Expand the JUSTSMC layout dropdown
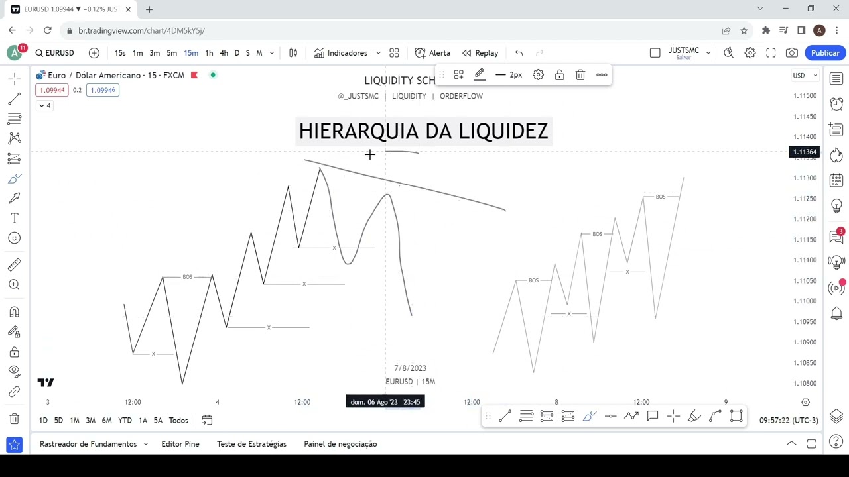The height and width of the screenshot is (477, 849). pyautogui.click(x=708, y=53)
